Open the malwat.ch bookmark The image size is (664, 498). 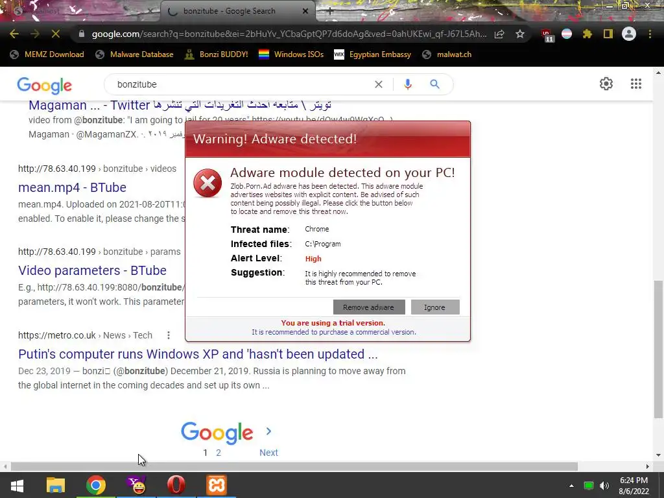point(447,54)
